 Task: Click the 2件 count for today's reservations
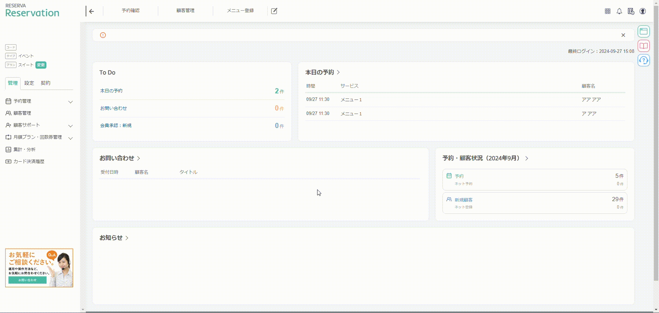[279, 91]
